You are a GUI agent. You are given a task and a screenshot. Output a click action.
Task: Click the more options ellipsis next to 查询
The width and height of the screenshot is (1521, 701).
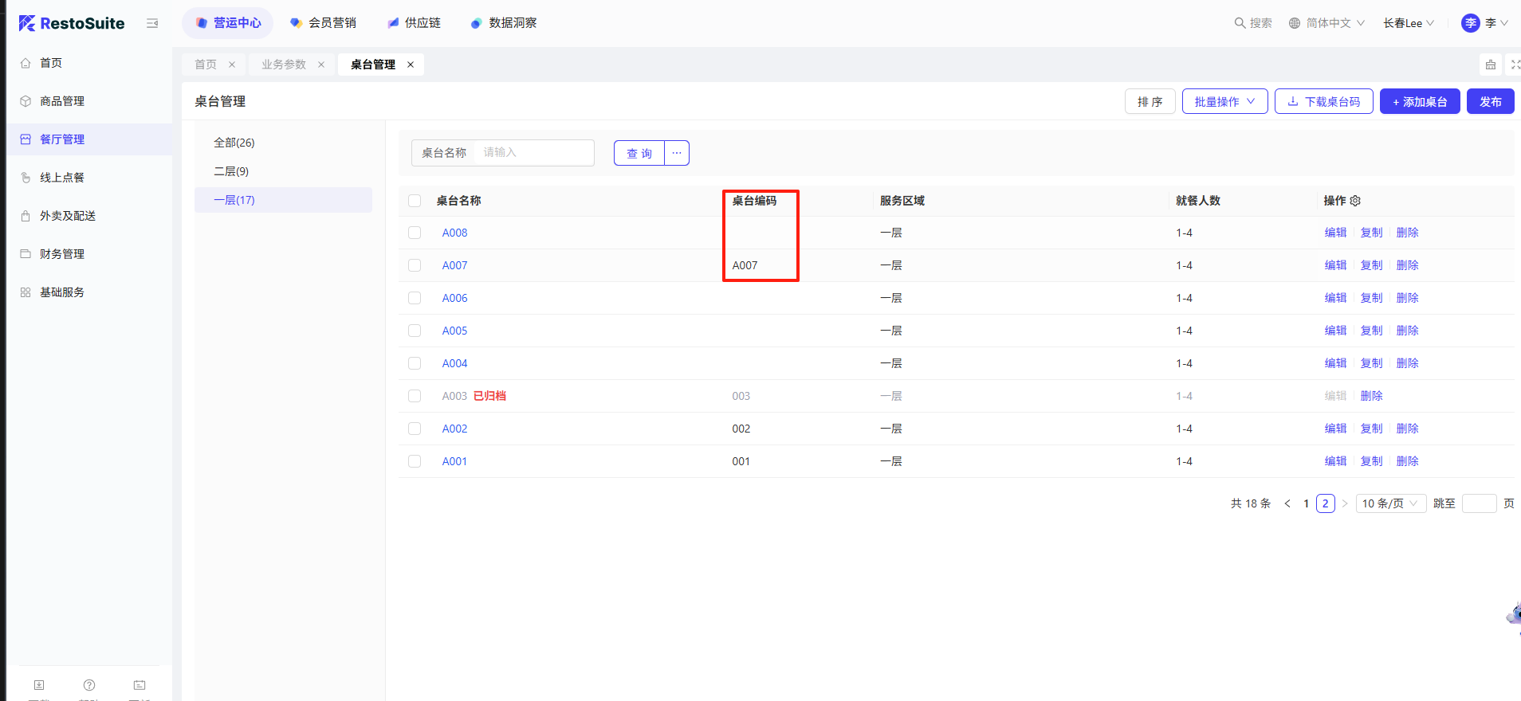(677, 153)
